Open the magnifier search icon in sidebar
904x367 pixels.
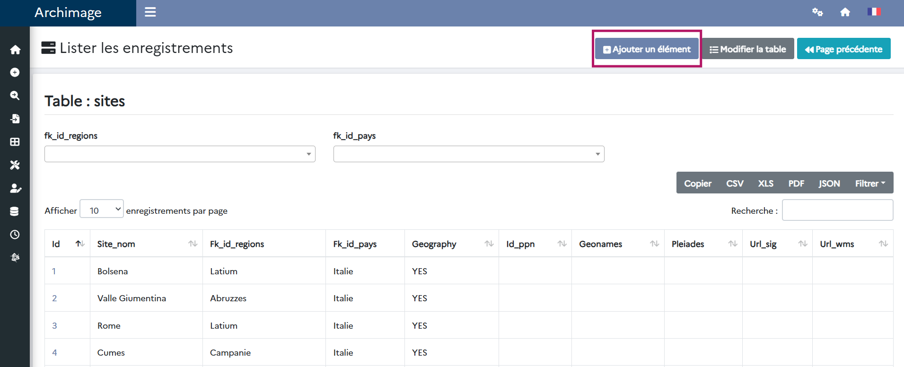coord(15,96)
